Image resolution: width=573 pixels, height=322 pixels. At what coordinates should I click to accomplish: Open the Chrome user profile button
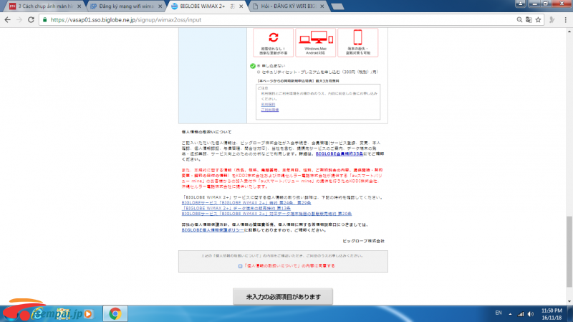[x=521, y=4]
